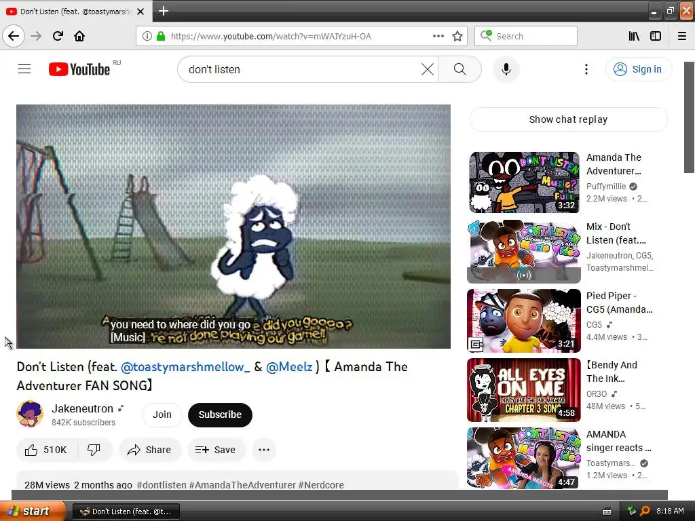Open Amanda The Adventurer Puffymillie thumbnail
This screenshot has height=521, width=695.
[524, 182]
